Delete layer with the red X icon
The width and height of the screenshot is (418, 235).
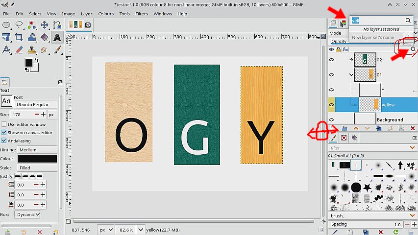(412, 128)
